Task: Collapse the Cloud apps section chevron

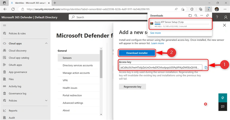Action: [x=46, y=43]
